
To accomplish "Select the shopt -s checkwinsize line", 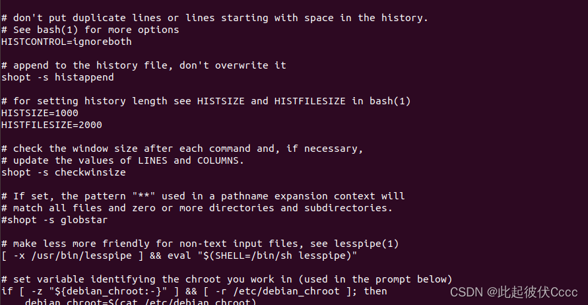I will point(63,172).
